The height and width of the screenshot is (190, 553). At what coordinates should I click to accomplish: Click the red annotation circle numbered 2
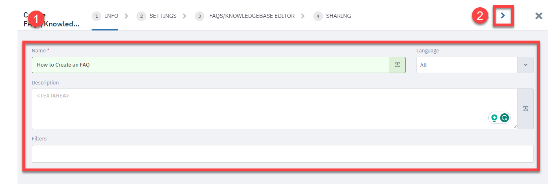[x=480, y=16]
